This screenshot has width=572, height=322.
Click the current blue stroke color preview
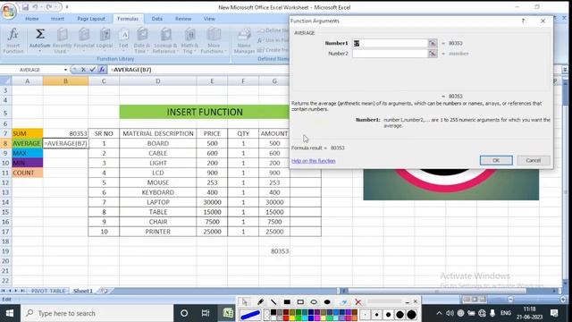pyautogui.click(x=250, y=314)
